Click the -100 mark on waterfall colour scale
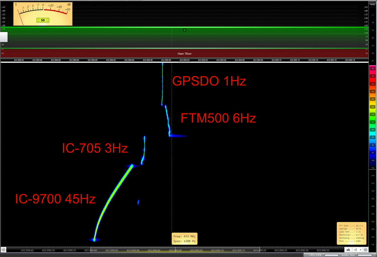This screenshot has width=377, height=257. point(373,160)
